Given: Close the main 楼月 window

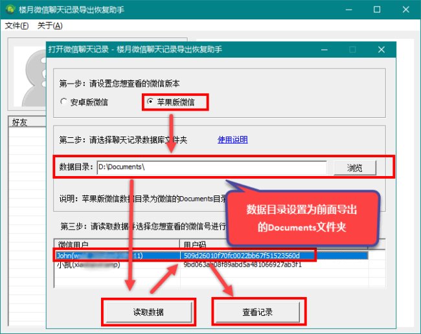Looking at the screenshot, I should (x=406, y=10).
